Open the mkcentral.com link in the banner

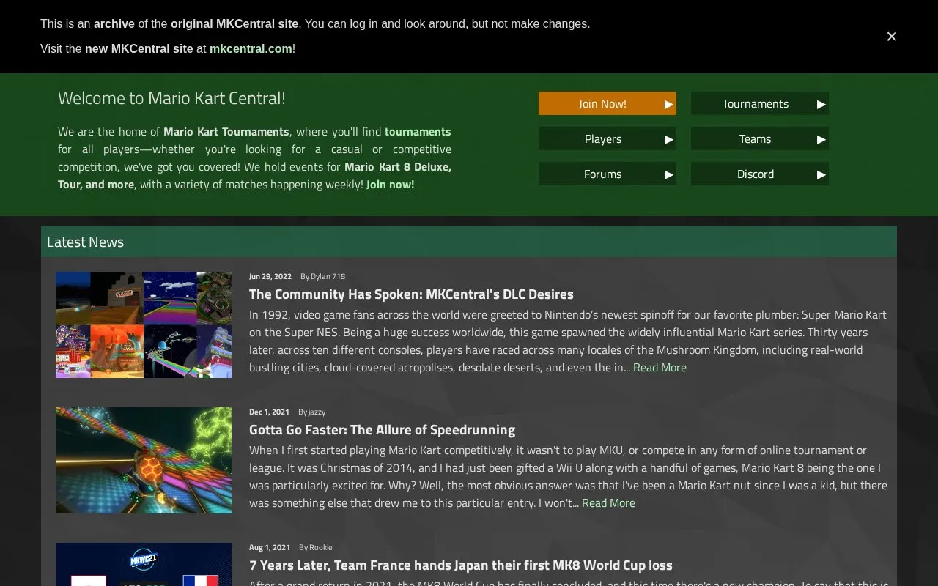coord(251,48)
